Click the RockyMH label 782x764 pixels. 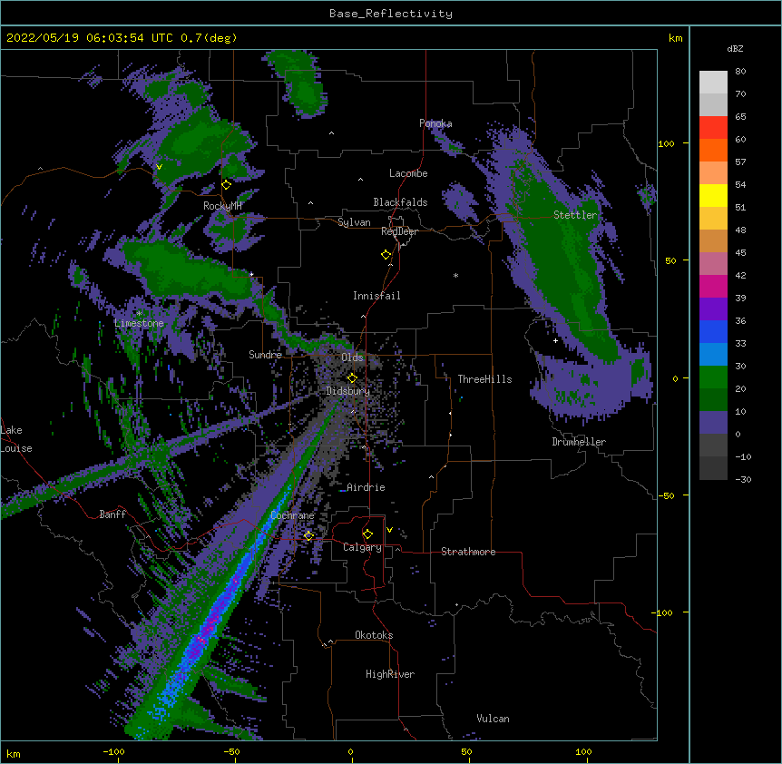[222, 206]
